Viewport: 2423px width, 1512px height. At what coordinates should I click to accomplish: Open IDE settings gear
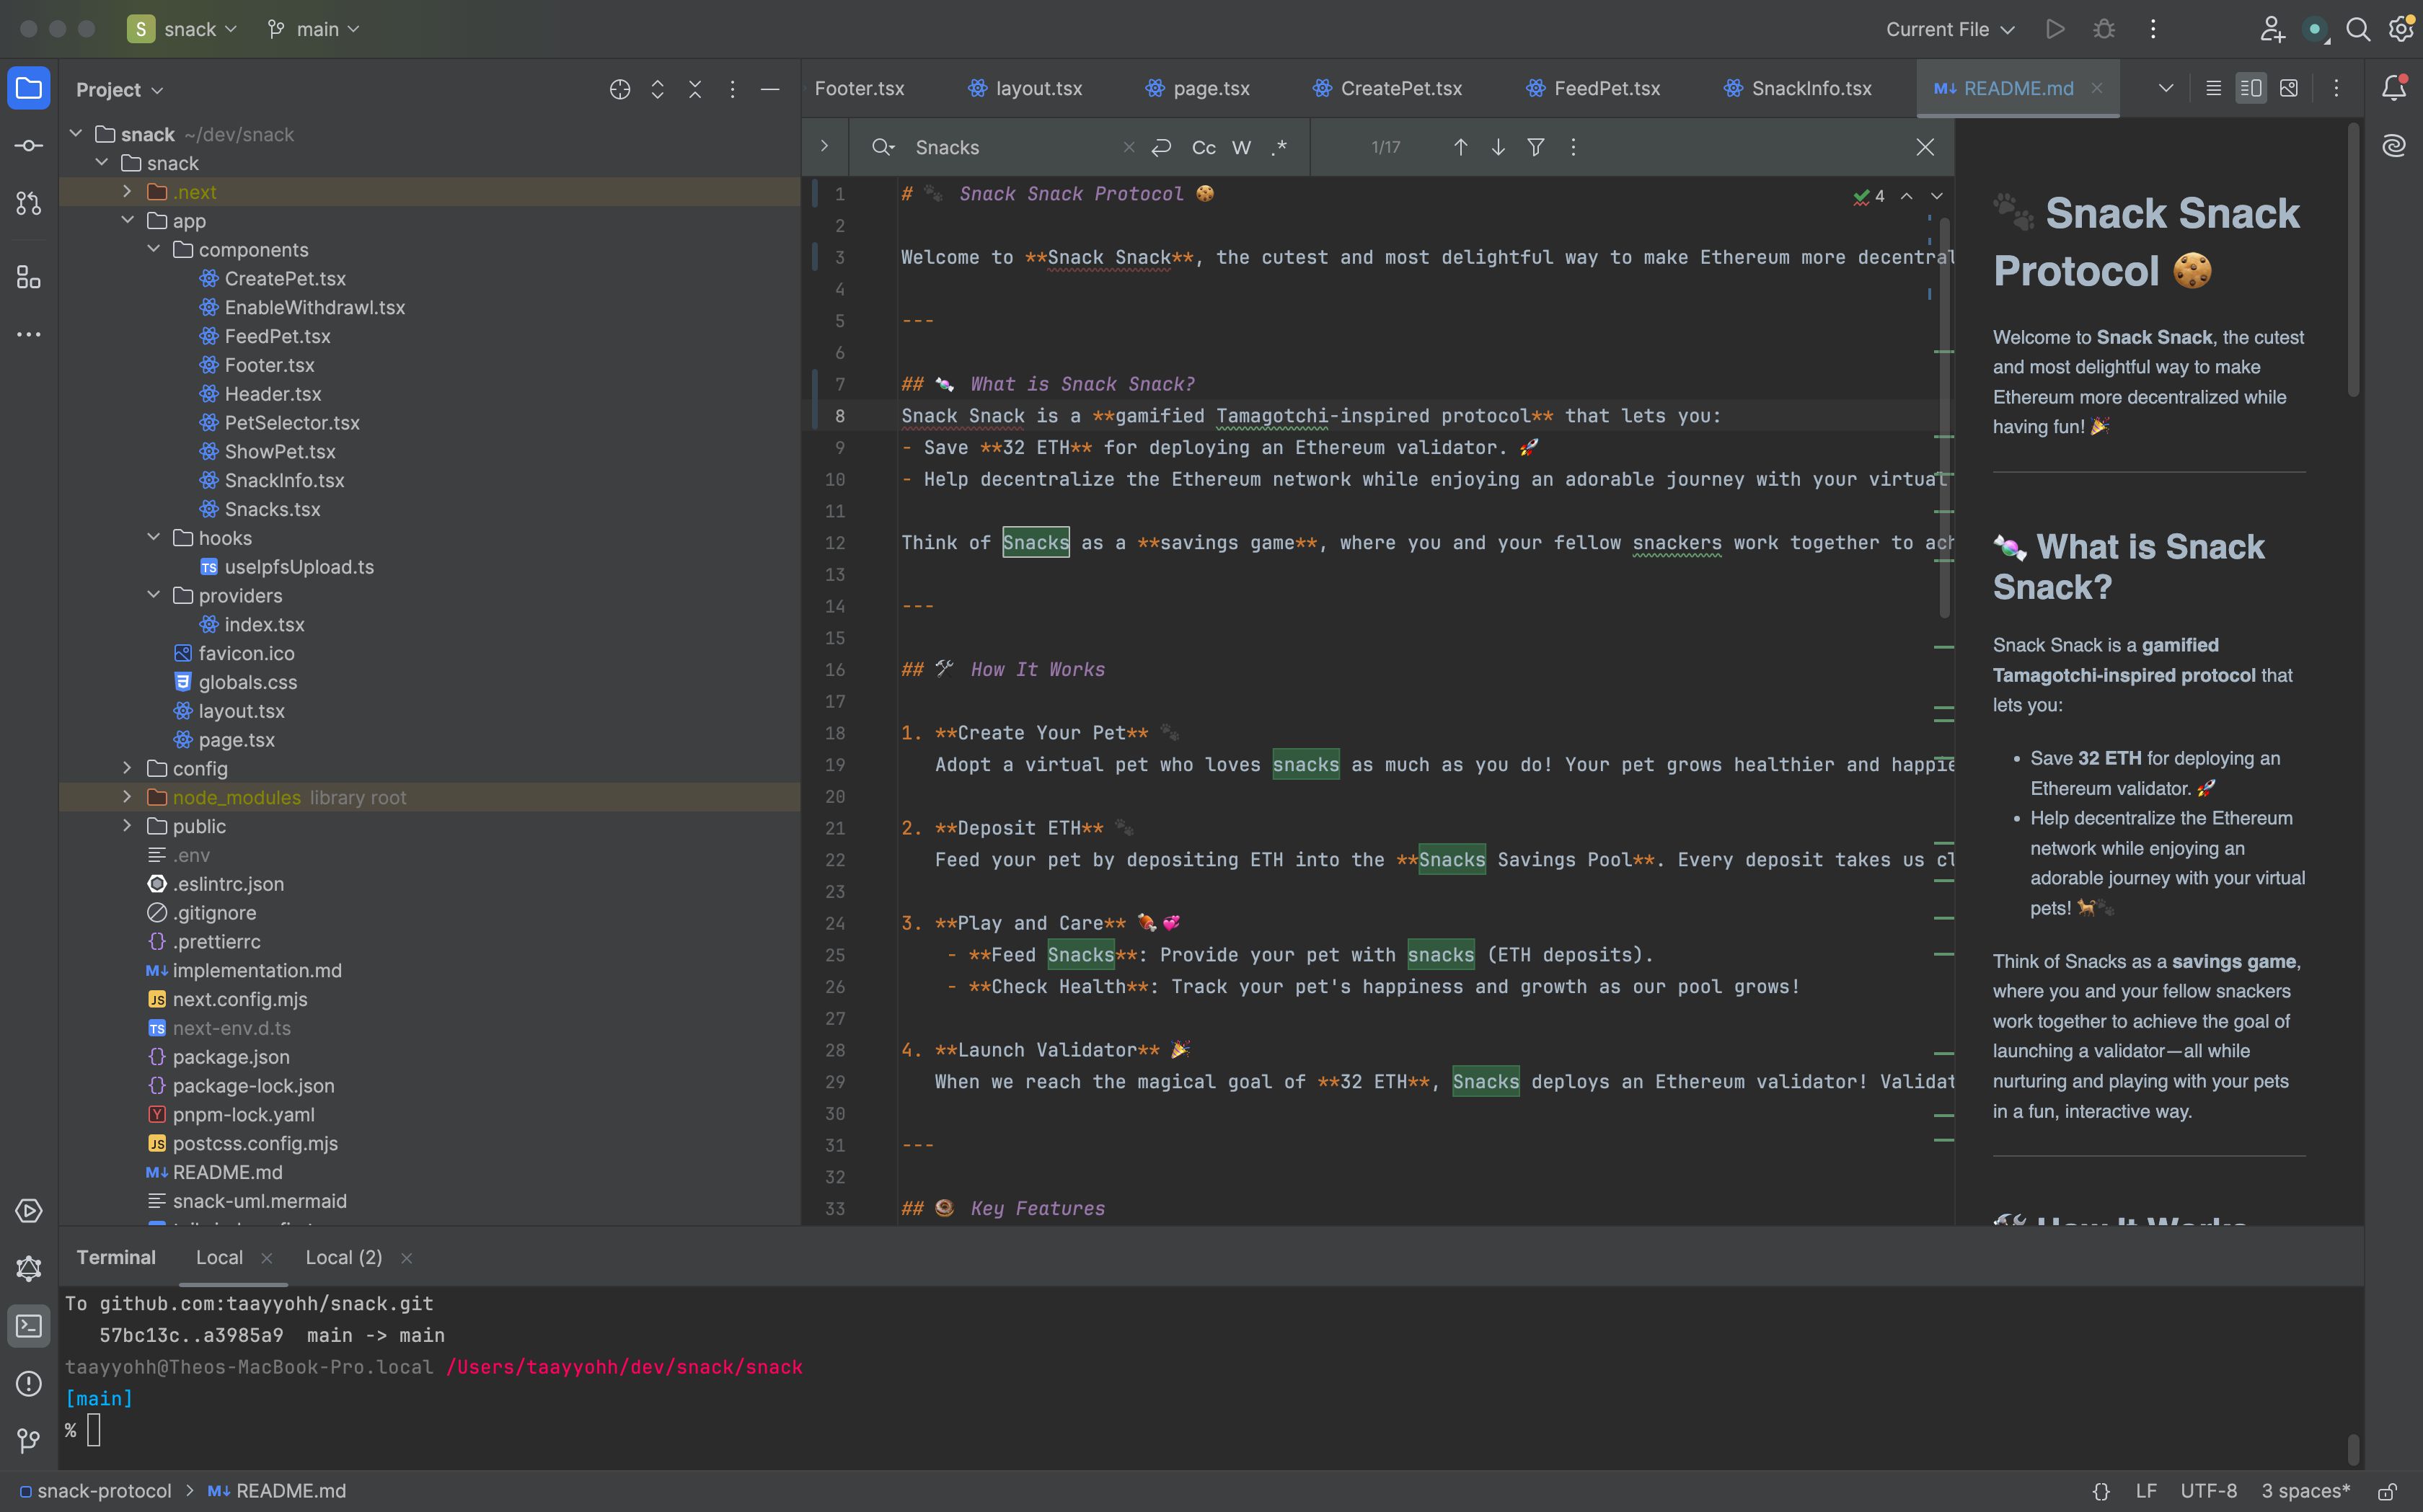[2401, 29]
